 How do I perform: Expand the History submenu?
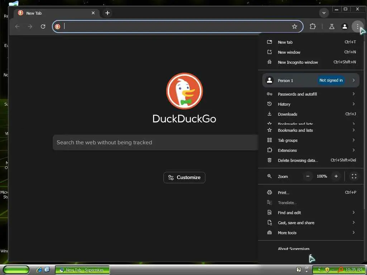pos(311,104)
